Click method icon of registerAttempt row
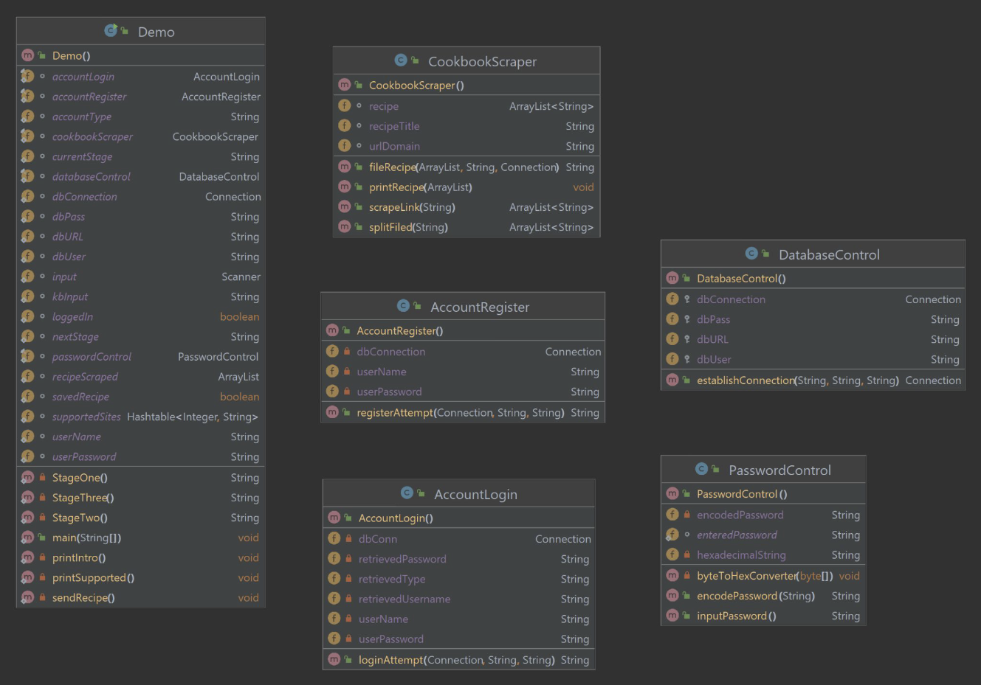 click(332, 412)
